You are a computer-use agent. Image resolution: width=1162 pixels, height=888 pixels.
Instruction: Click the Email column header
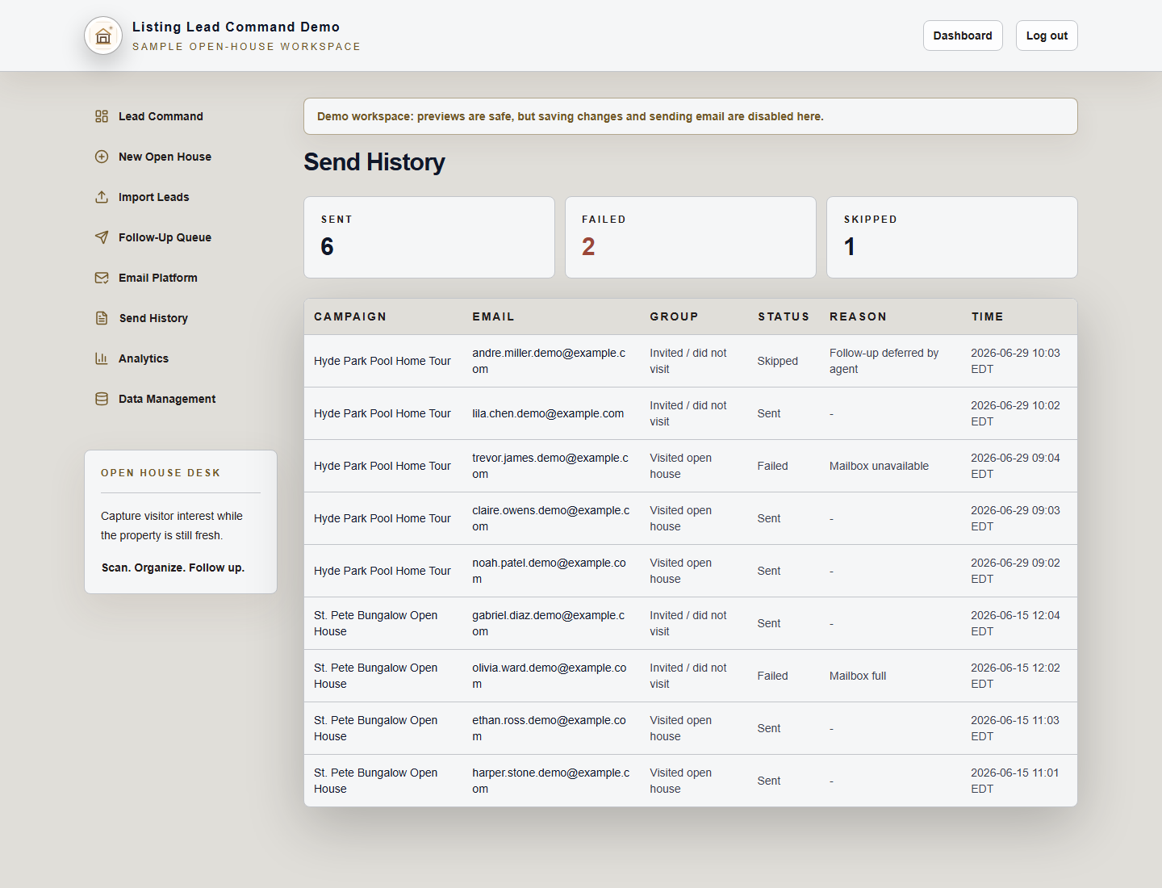493,316
